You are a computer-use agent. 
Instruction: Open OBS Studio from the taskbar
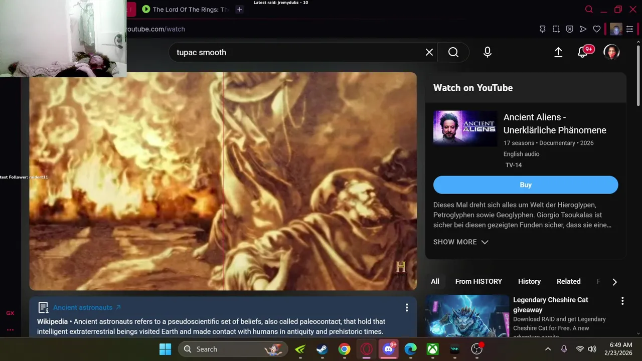pyautogui.click(x=477, y=349)
